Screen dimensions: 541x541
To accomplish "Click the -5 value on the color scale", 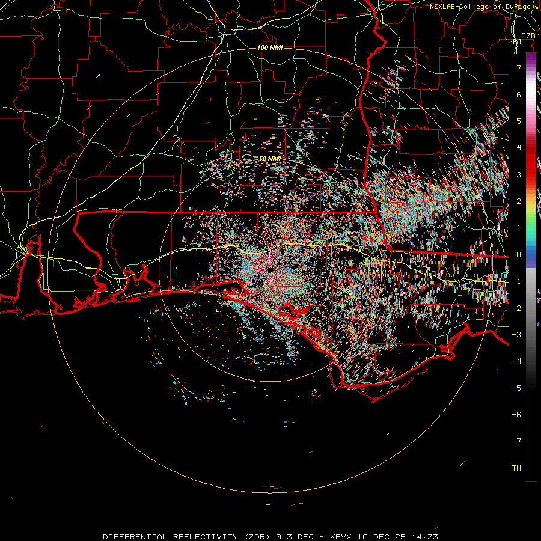I will (516, 388).
